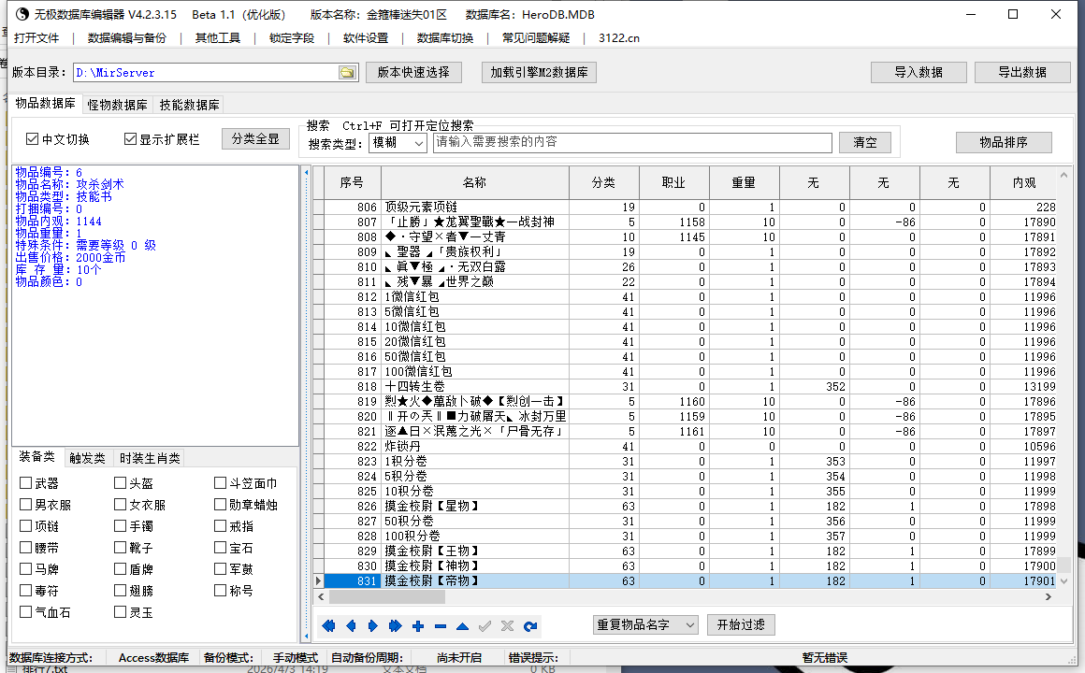Select the 触发类 tab
The image size is (1085, 673).
87,458
